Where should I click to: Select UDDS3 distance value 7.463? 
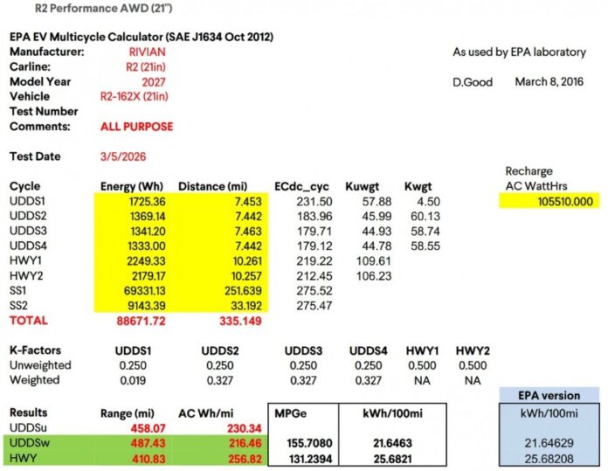pyautogui.click(x=248, y=232)
